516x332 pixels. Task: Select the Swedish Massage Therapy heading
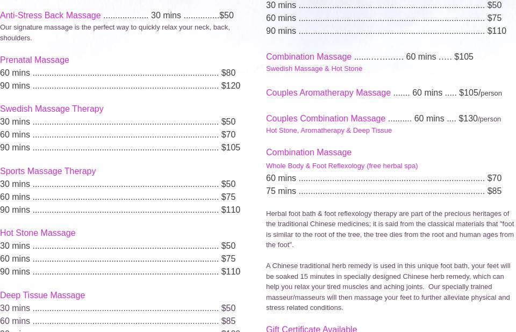coord(52,109)
